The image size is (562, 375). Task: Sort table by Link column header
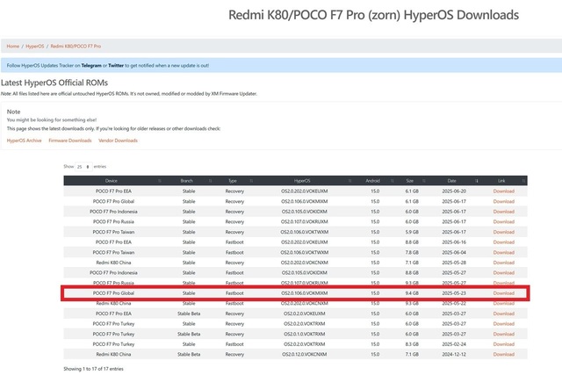click(503, 180)
